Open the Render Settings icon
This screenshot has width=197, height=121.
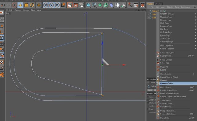tap(82, 5)
